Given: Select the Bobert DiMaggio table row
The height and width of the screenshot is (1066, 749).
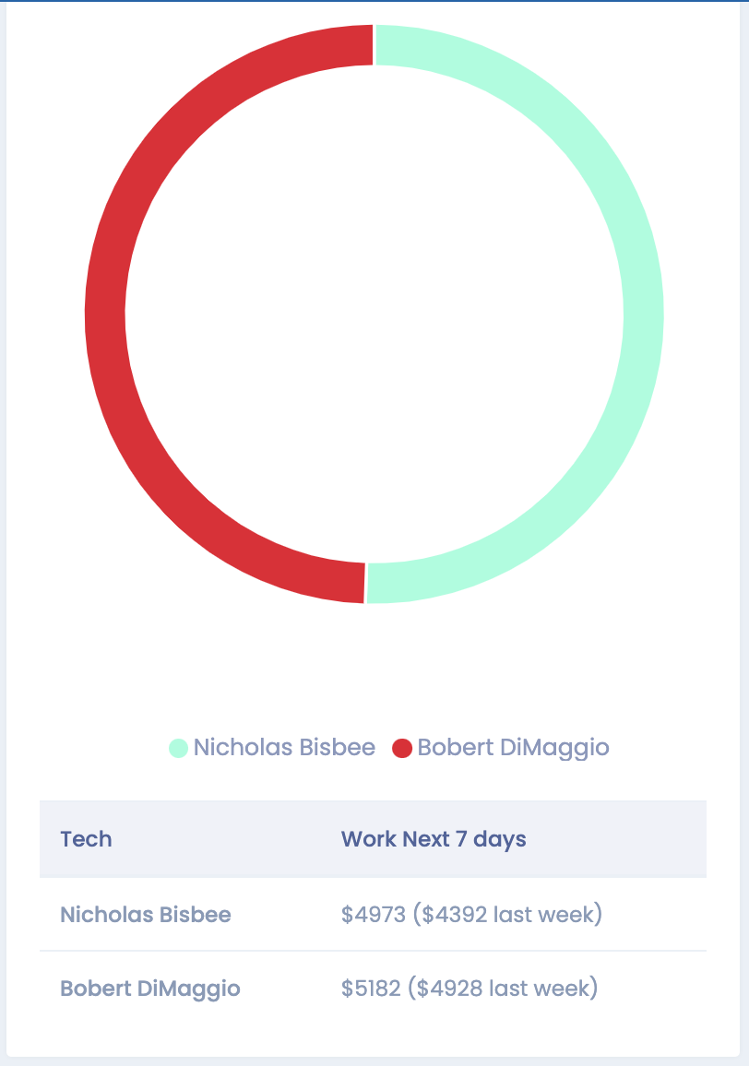Looking at the screenshot, I should 373,988.
